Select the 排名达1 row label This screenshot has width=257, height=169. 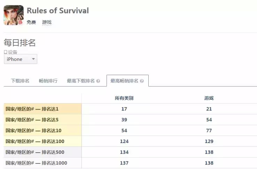[32, 109]
